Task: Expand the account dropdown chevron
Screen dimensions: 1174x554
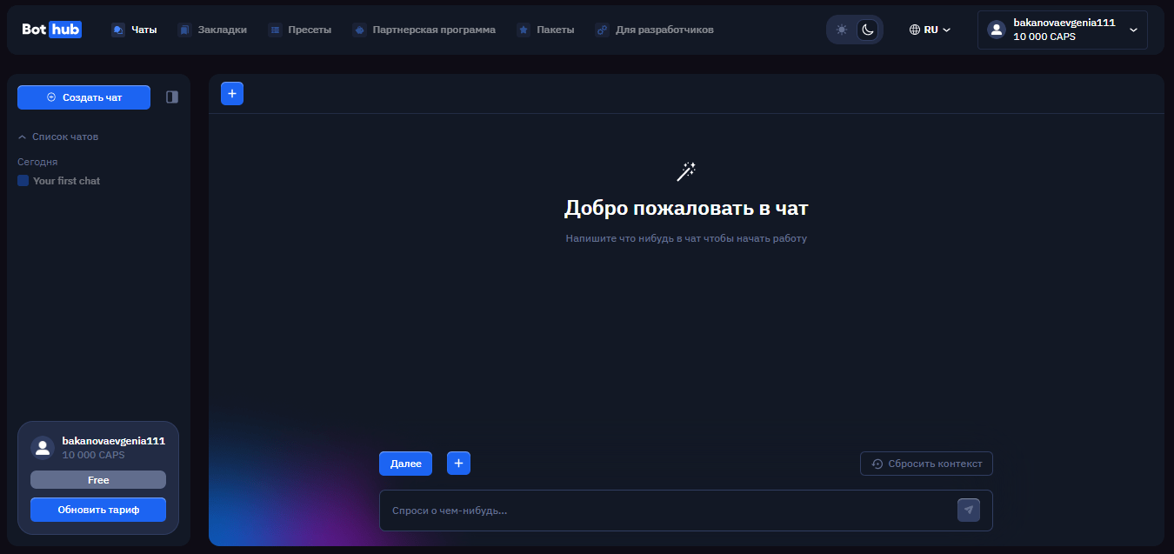Action: [x=1132, y=30]
